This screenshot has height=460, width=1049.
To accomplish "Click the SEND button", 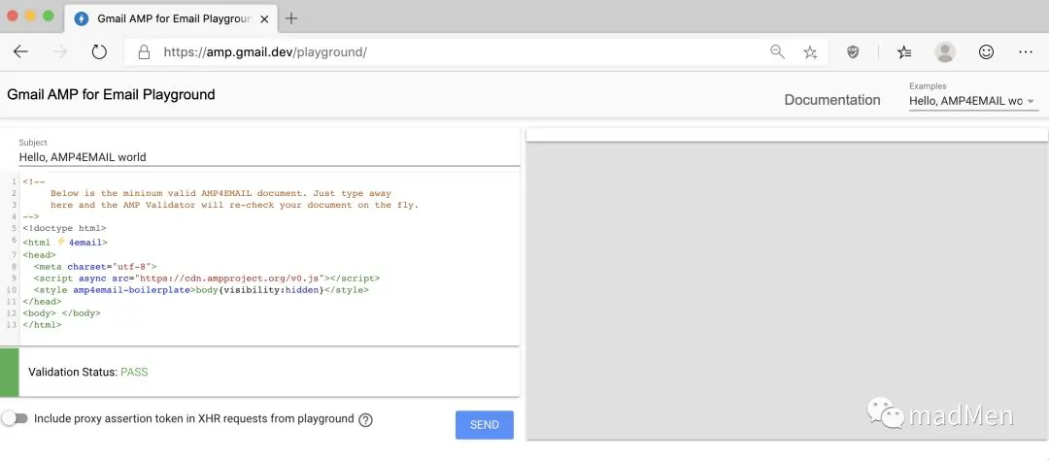I will (x=485, y=424).
